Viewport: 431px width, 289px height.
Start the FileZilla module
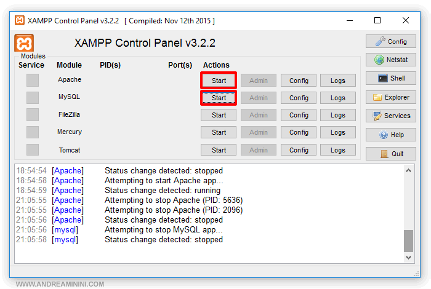pos(219,115)
